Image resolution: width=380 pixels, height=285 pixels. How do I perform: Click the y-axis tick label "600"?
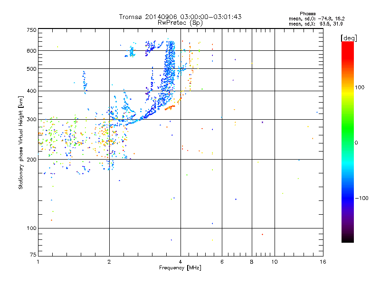[31, 51]
